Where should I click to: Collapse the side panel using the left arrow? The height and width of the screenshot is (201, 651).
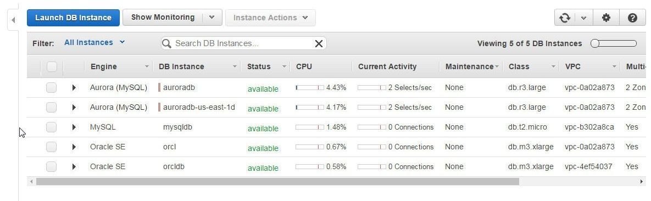tap(13, 20)
